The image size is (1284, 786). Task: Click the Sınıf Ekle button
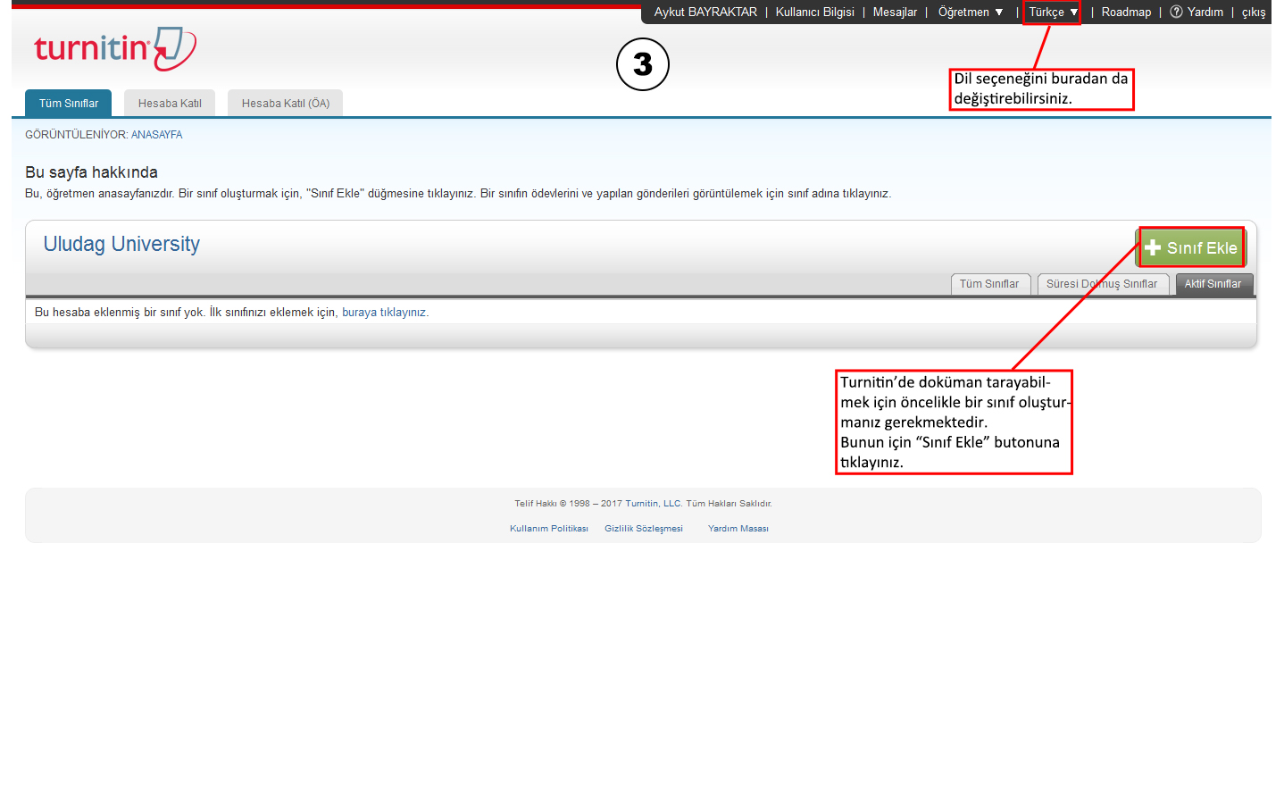pos(1191,247)
